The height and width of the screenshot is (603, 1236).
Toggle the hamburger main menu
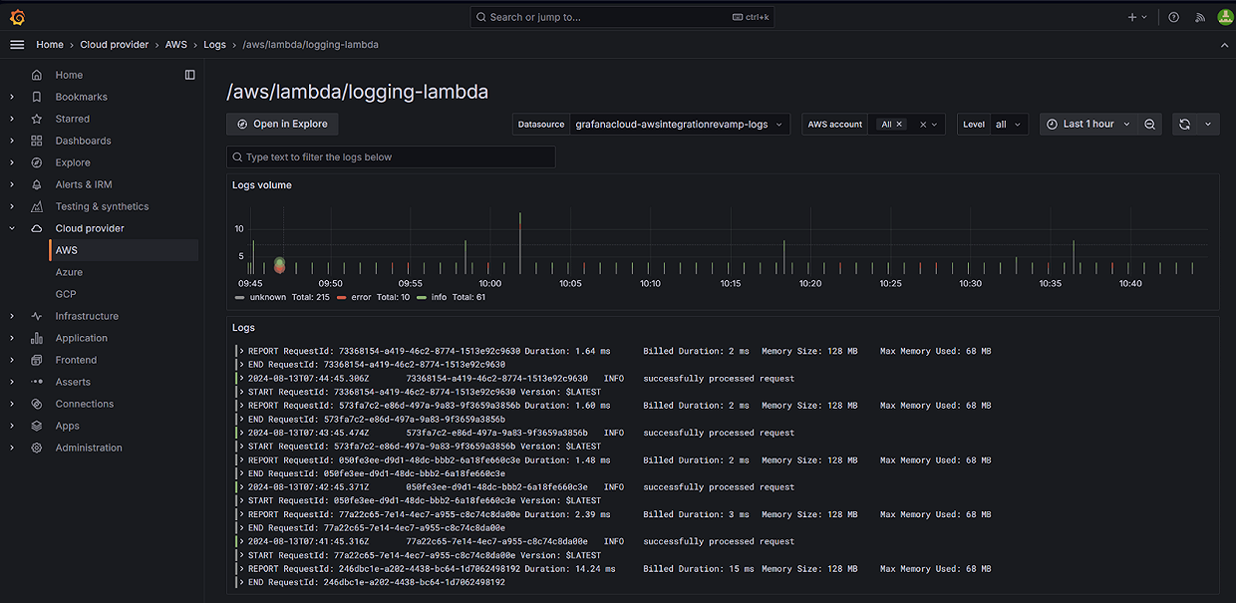click(17, 45)
